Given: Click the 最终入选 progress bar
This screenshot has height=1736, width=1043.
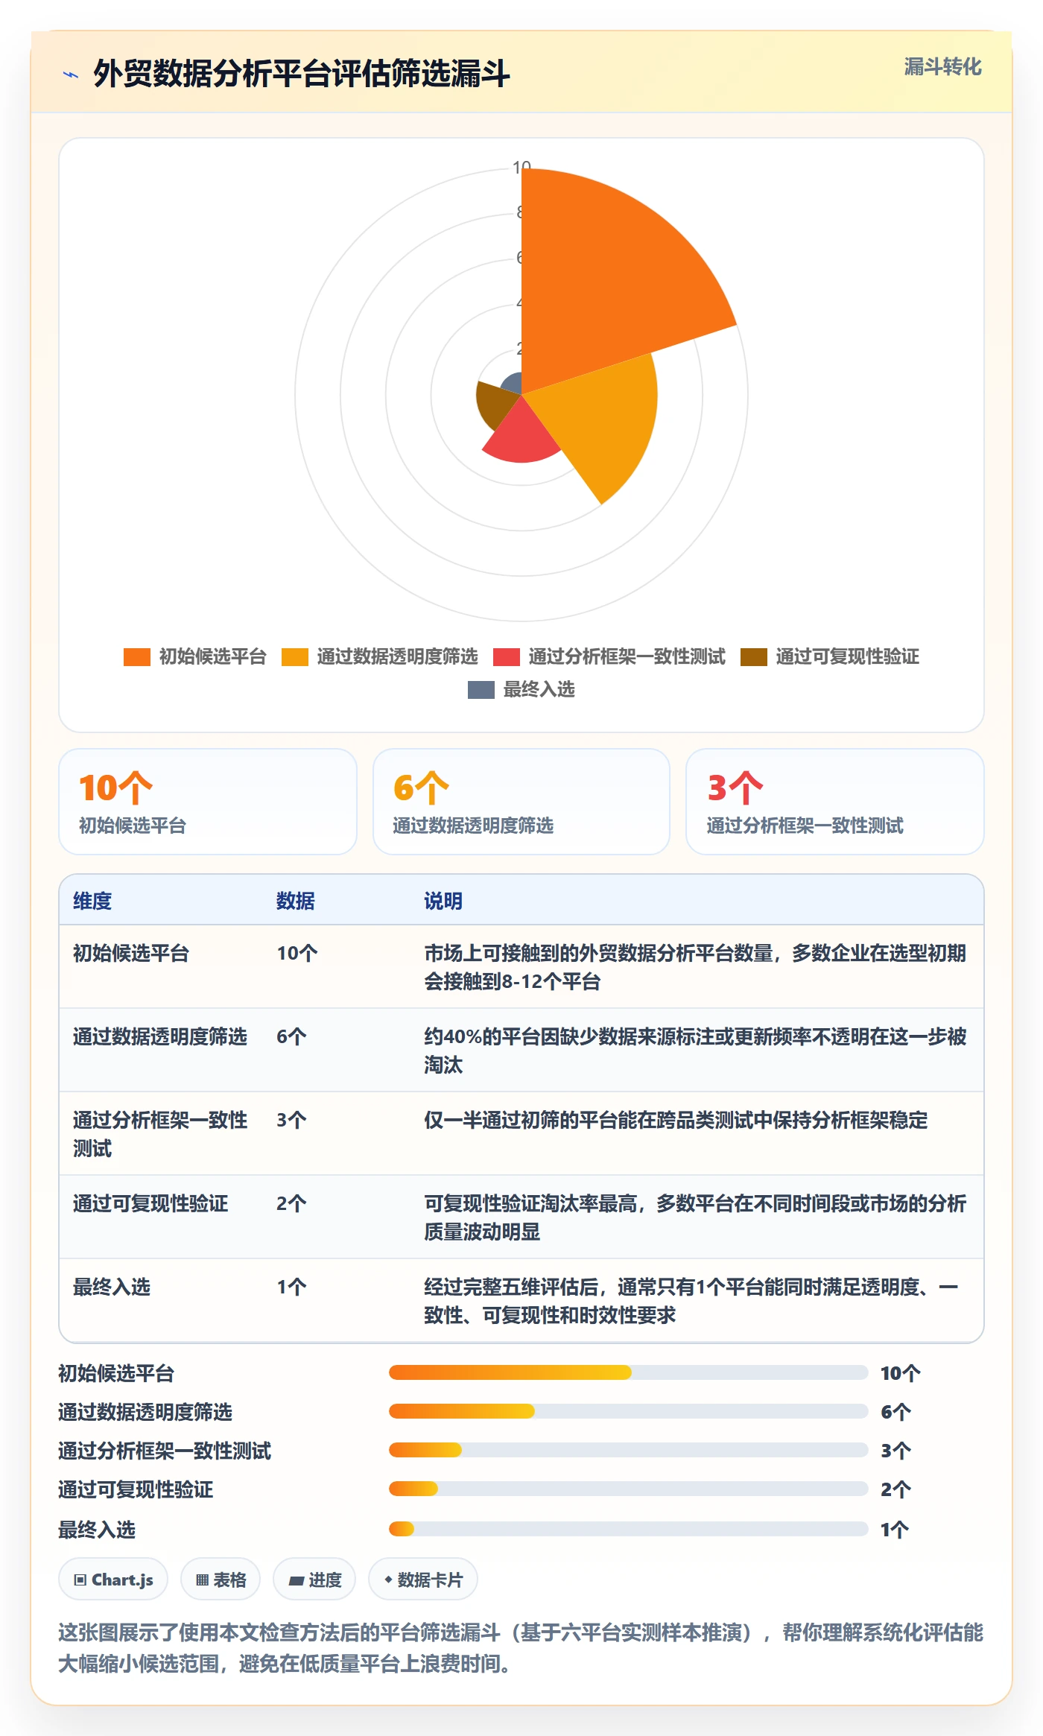Looking at the screenshot, I should pos(628,1529).
